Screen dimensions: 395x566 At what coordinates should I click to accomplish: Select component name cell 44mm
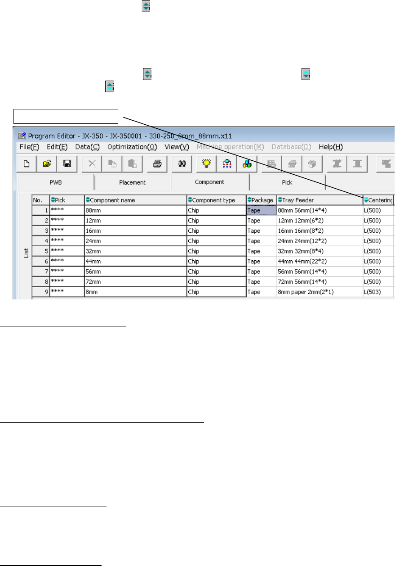[x=136, y=261]
